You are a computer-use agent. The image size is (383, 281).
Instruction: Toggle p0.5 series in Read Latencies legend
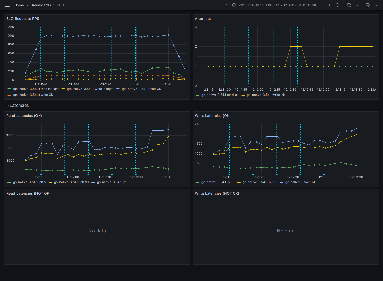click(x=29, y=182)
